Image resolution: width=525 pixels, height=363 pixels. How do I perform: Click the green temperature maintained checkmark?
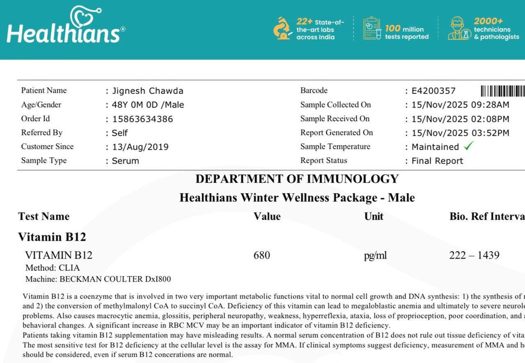[x=468, y=146]
